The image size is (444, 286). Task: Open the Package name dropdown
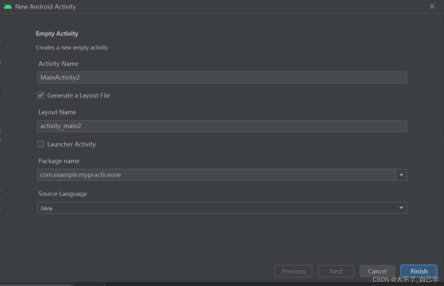[x=401, y=175]
